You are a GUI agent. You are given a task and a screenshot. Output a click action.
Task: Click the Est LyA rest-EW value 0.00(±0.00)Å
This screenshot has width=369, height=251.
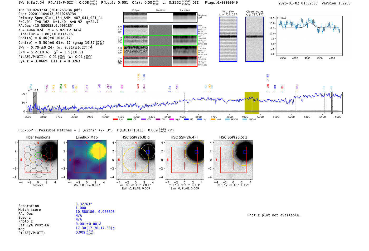click(89, 224)
